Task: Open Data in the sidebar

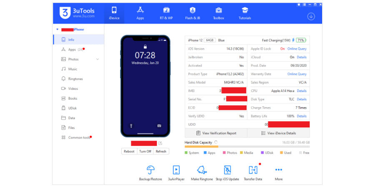Action: coord(78,118)
